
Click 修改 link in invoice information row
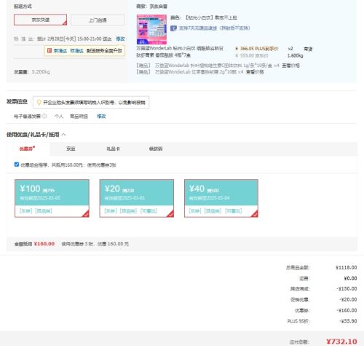[x=101, y=116]
